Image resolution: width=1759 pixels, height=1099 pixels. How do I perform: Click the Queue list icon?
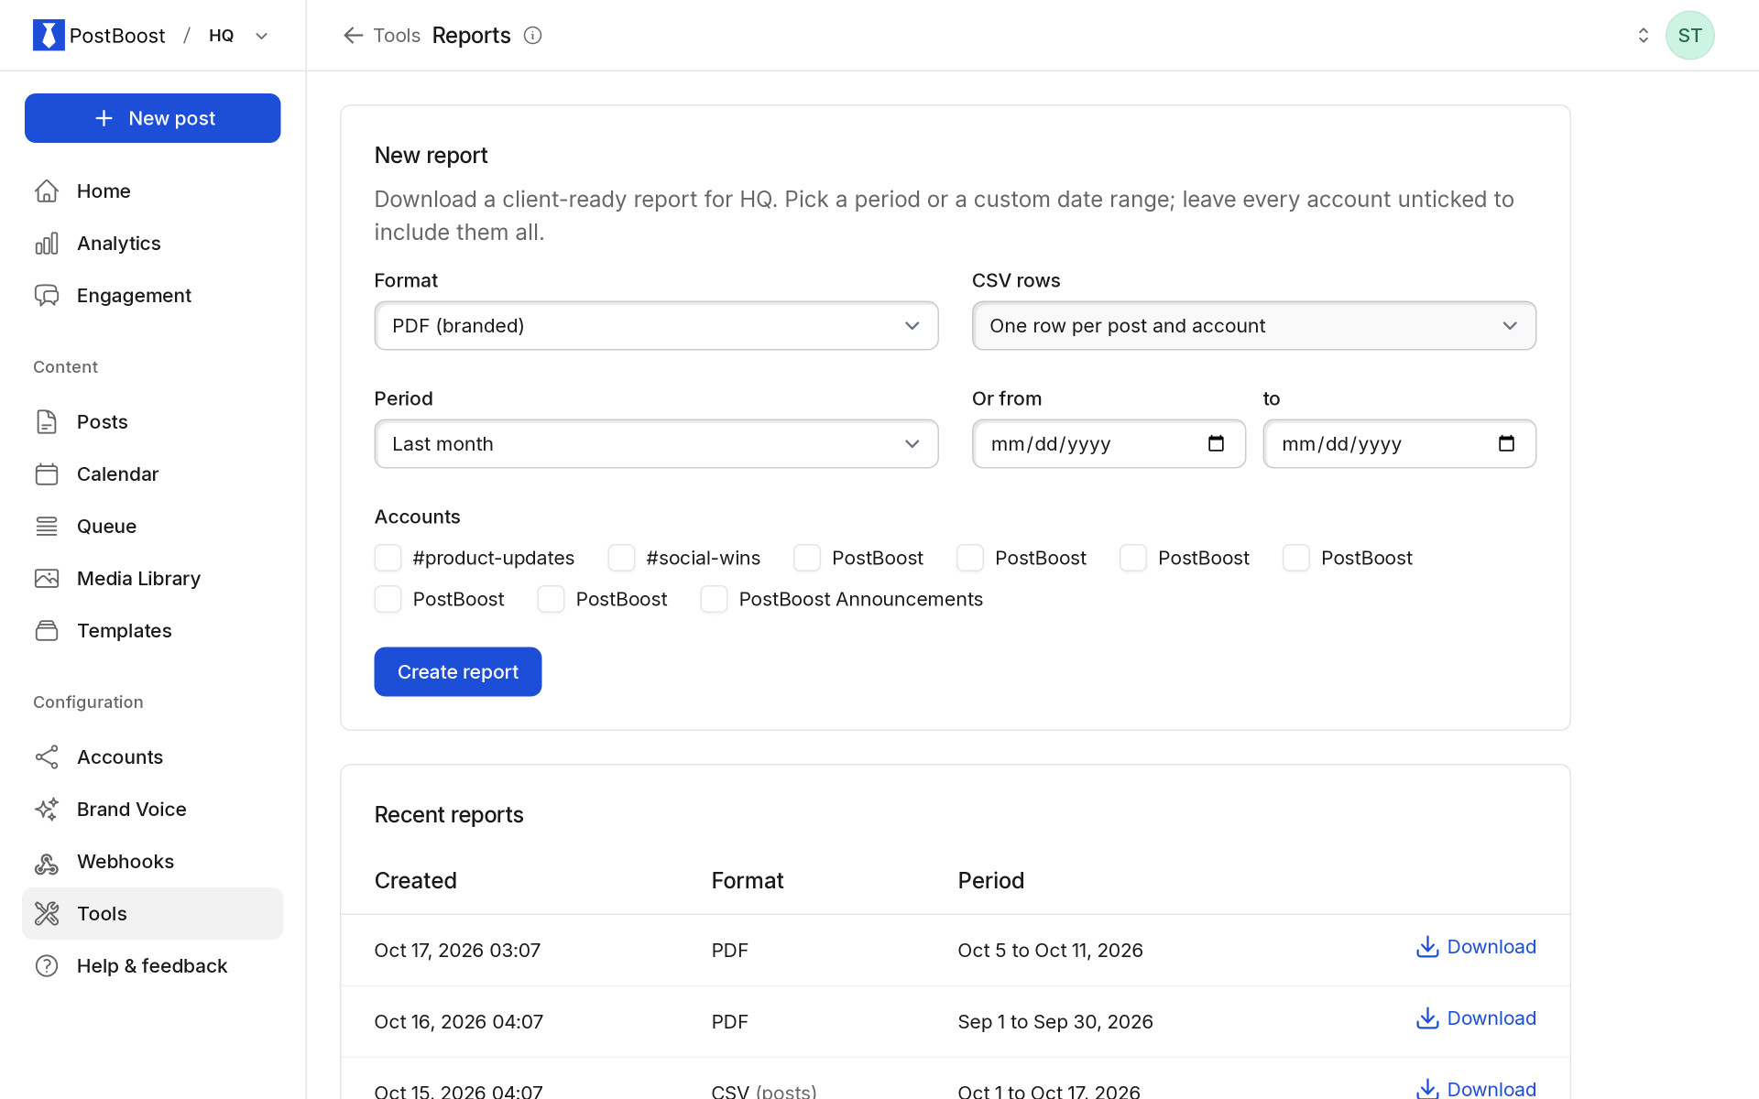[47, 526]
